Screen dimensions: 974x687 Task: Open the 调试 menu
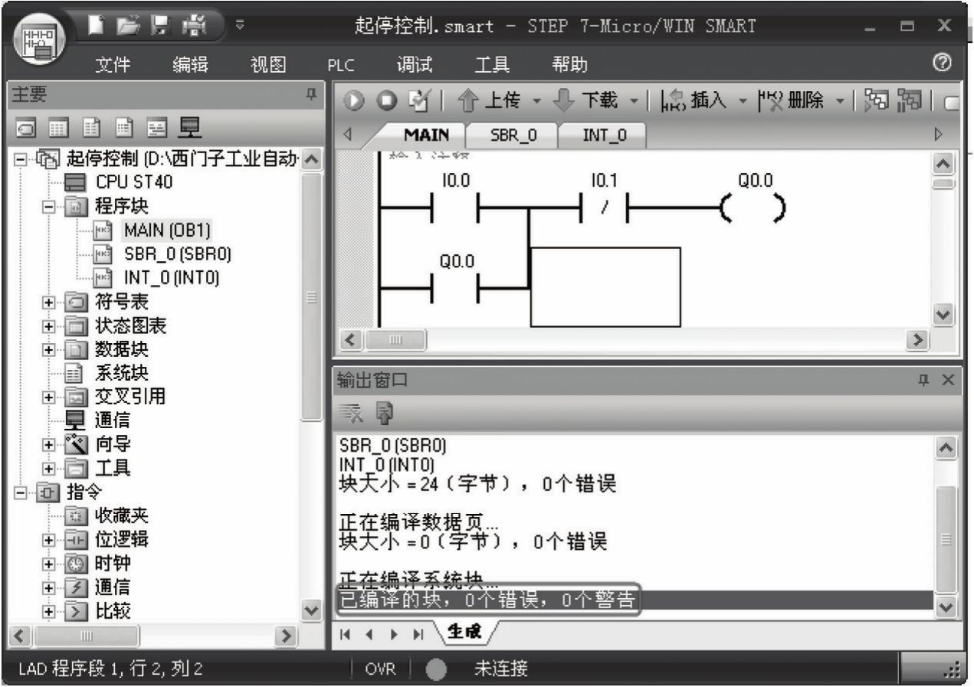coord(415,66)
